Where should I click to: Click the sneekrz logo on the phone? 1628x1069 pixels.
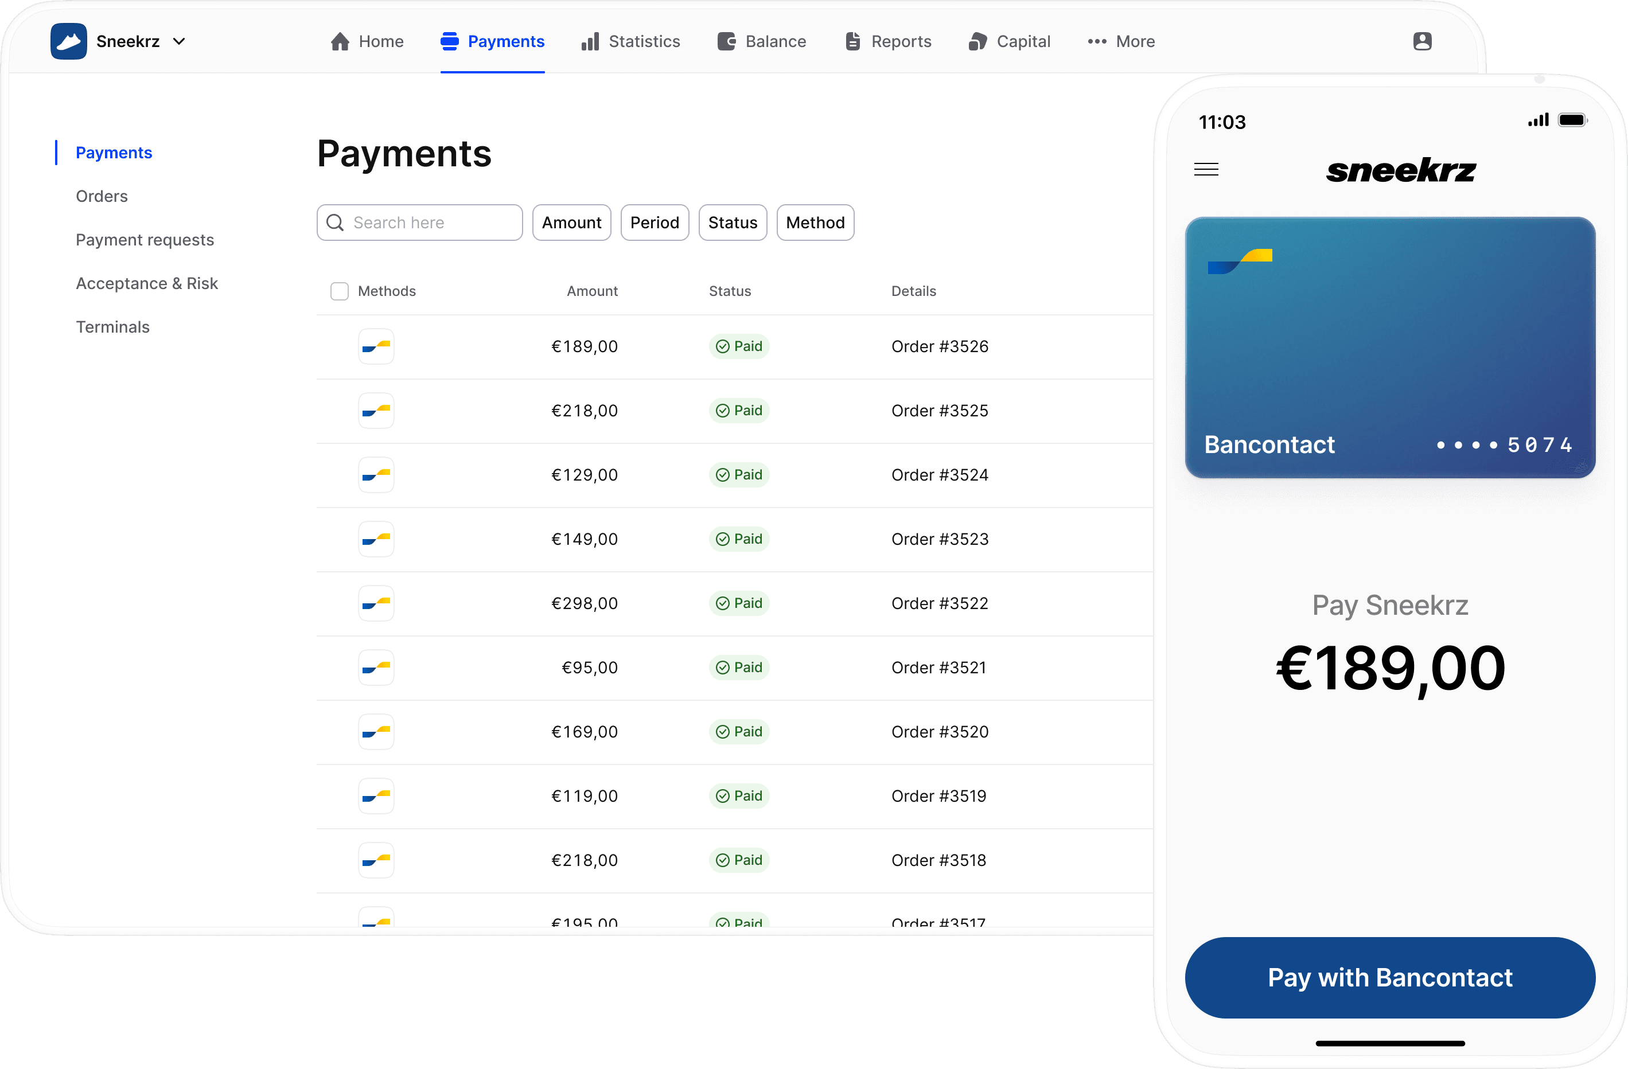pos(1401,170)
